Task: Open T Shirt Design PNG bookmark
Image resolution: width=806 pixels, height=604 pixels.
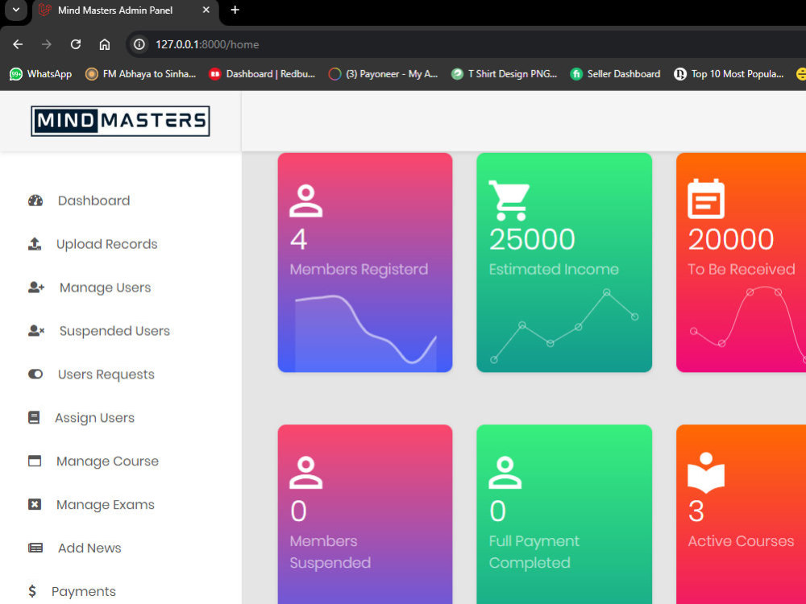Action: pyautogui.click(x=505, y=74)
